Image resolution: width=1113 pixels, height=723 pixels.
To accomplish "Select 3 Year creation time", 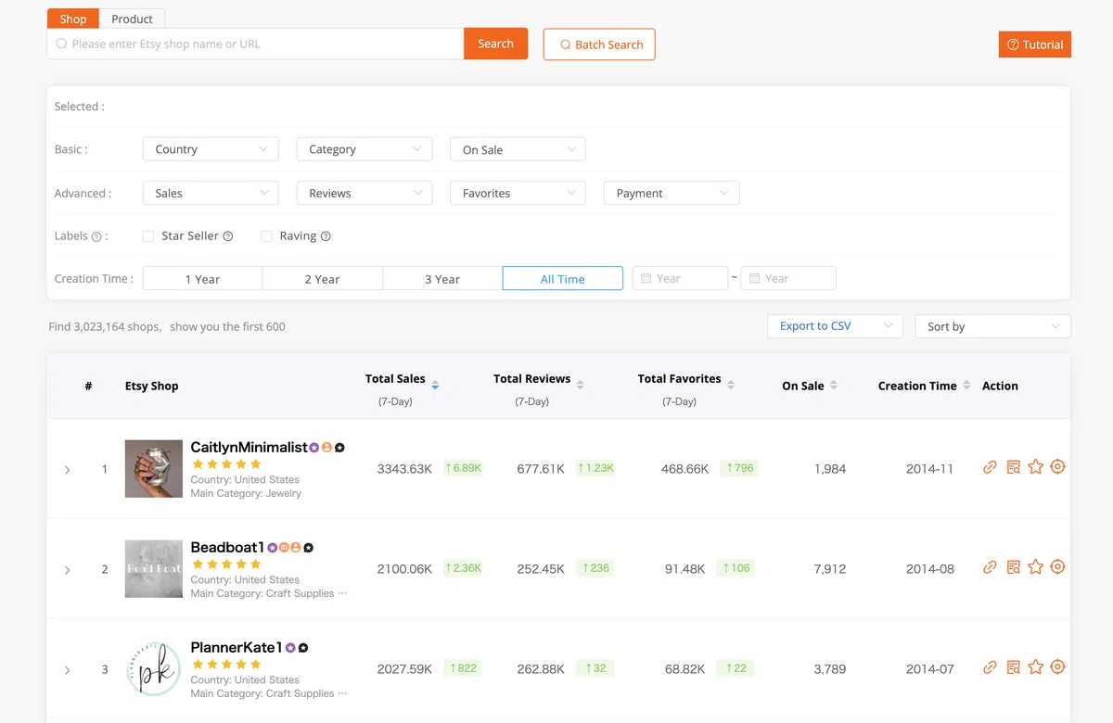I will pyautogui.click(x=442, y=279).
